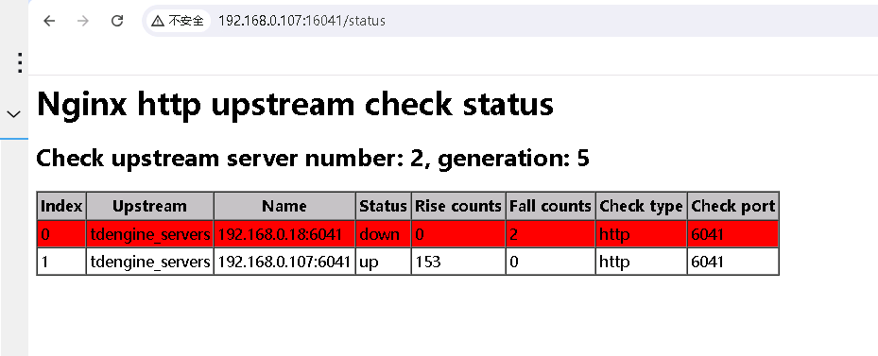Click the Status column header
878x356 pixels.
coord(383,206)
